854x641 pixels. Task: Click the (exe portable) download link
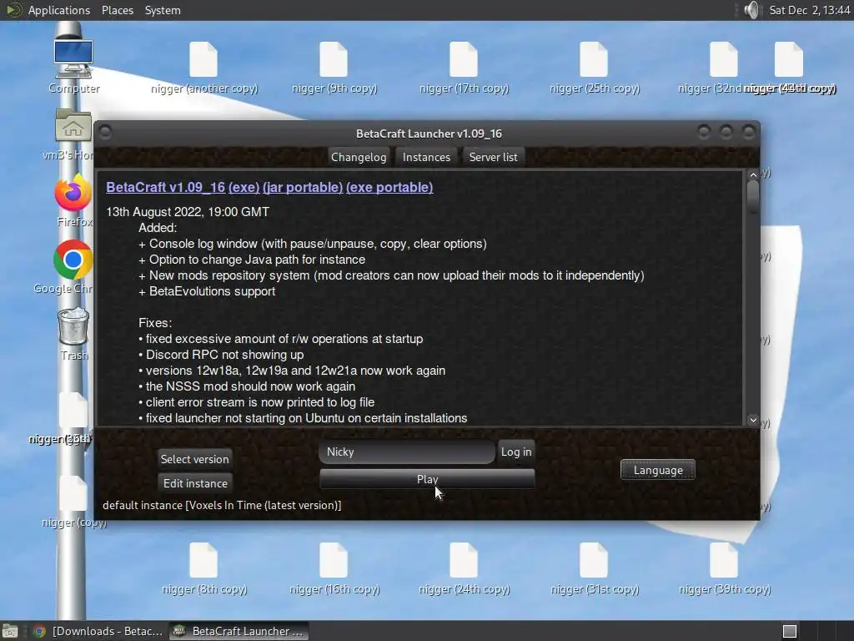(x=389, y=188)
